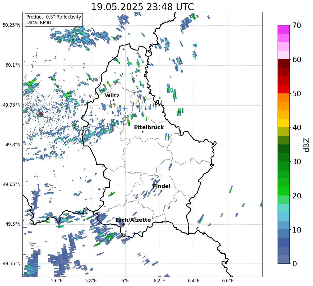Click the 49.35°N latitude label

tap(12, 264)
